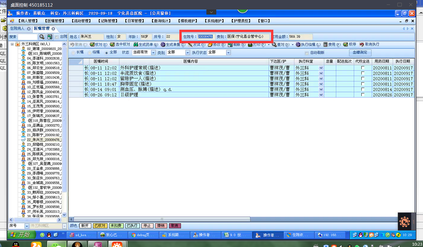Open the 状态 dropdown showing 当前有效

click(x=153, y=53)
